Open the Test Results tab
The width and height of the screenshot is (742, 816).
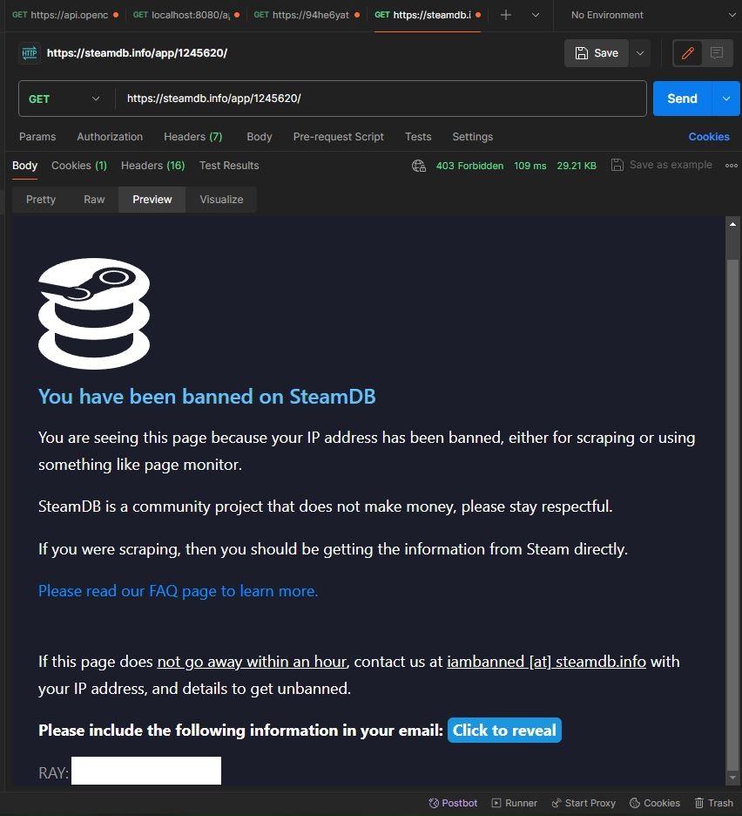tap(229, 166)
